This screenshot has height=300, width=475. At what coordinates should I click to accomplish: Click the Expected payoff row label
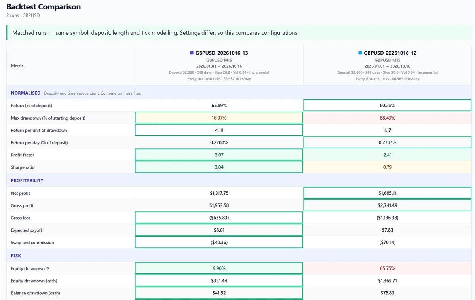tap(27, 230)
